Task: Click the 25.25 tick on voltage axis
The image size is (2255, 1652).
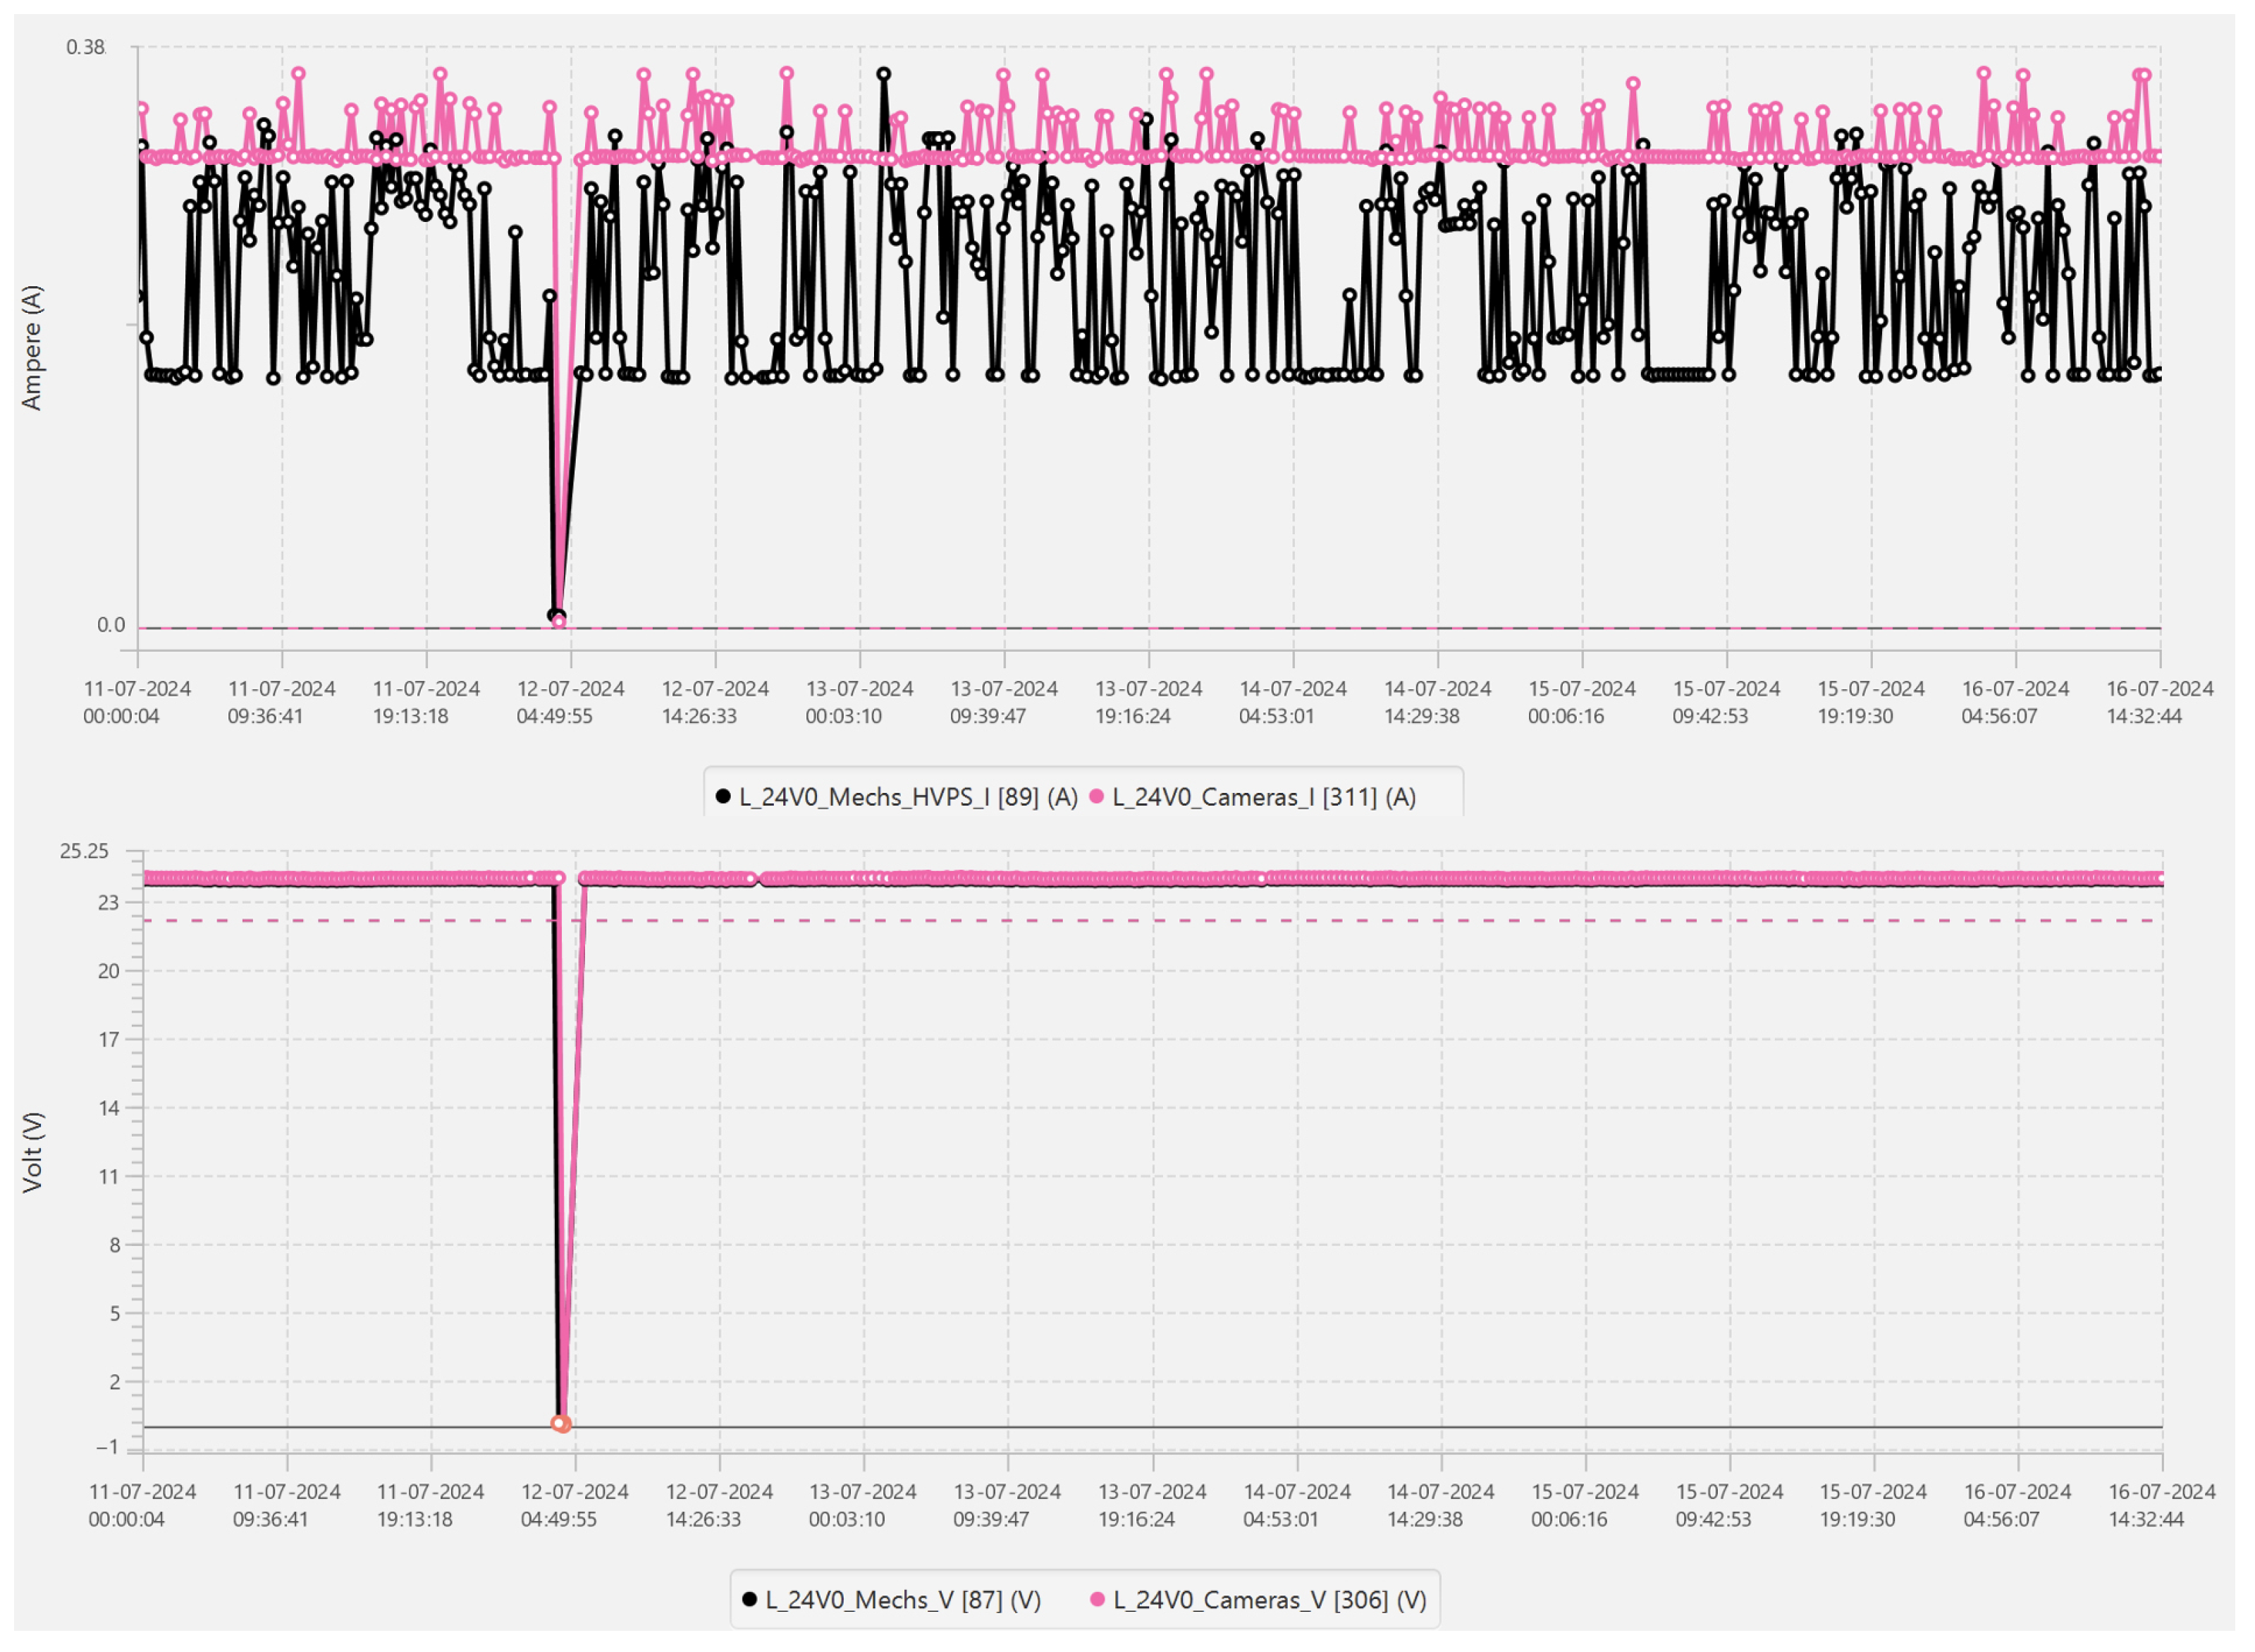Action: [x=84, y=852]
